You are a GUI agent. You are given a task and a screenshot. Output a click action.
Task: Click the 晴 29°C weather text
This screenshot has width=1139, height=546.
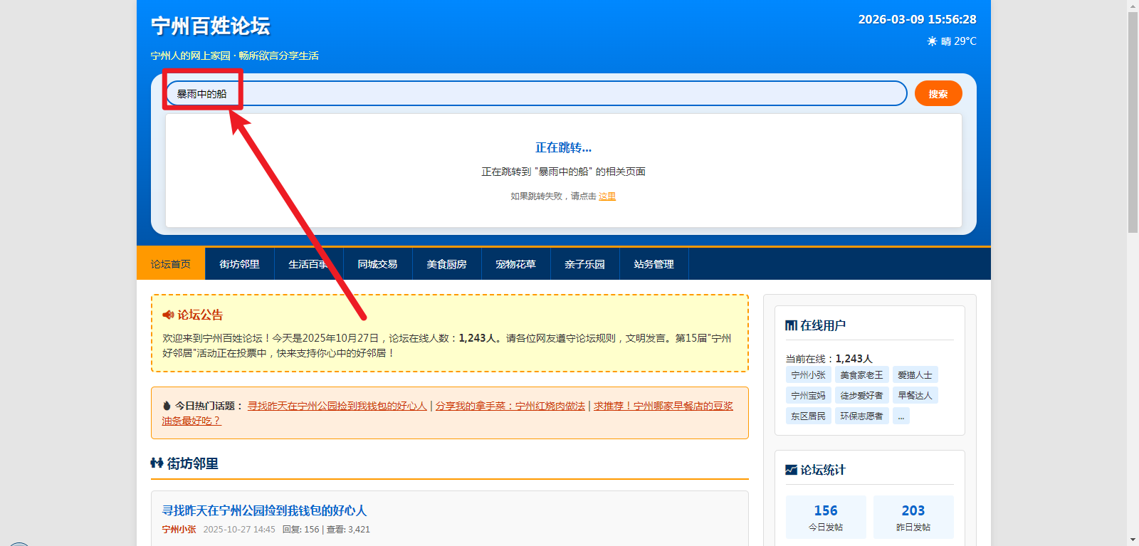tap(959, 41)
